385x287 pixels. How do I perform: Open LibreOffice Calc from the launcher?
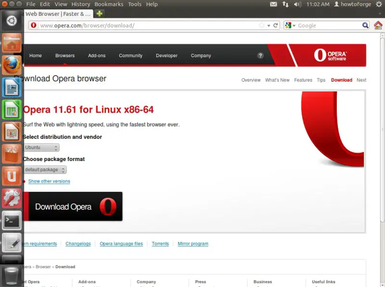coord(12,110)
